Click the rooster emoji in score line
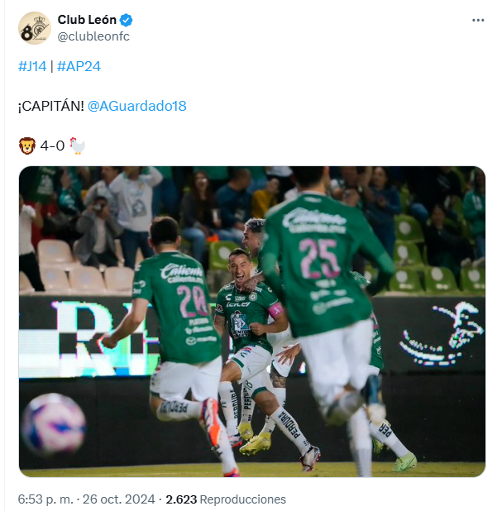 pos(77,146)
